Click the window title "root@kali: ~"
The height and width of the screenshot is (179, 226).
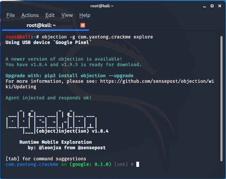pos(102,6)
